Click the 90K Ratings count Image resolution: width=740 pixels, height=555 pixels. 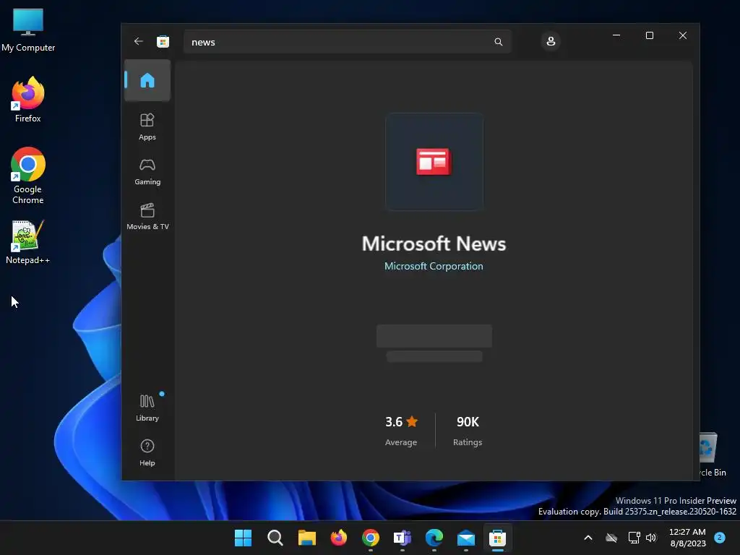pos(468,431)
